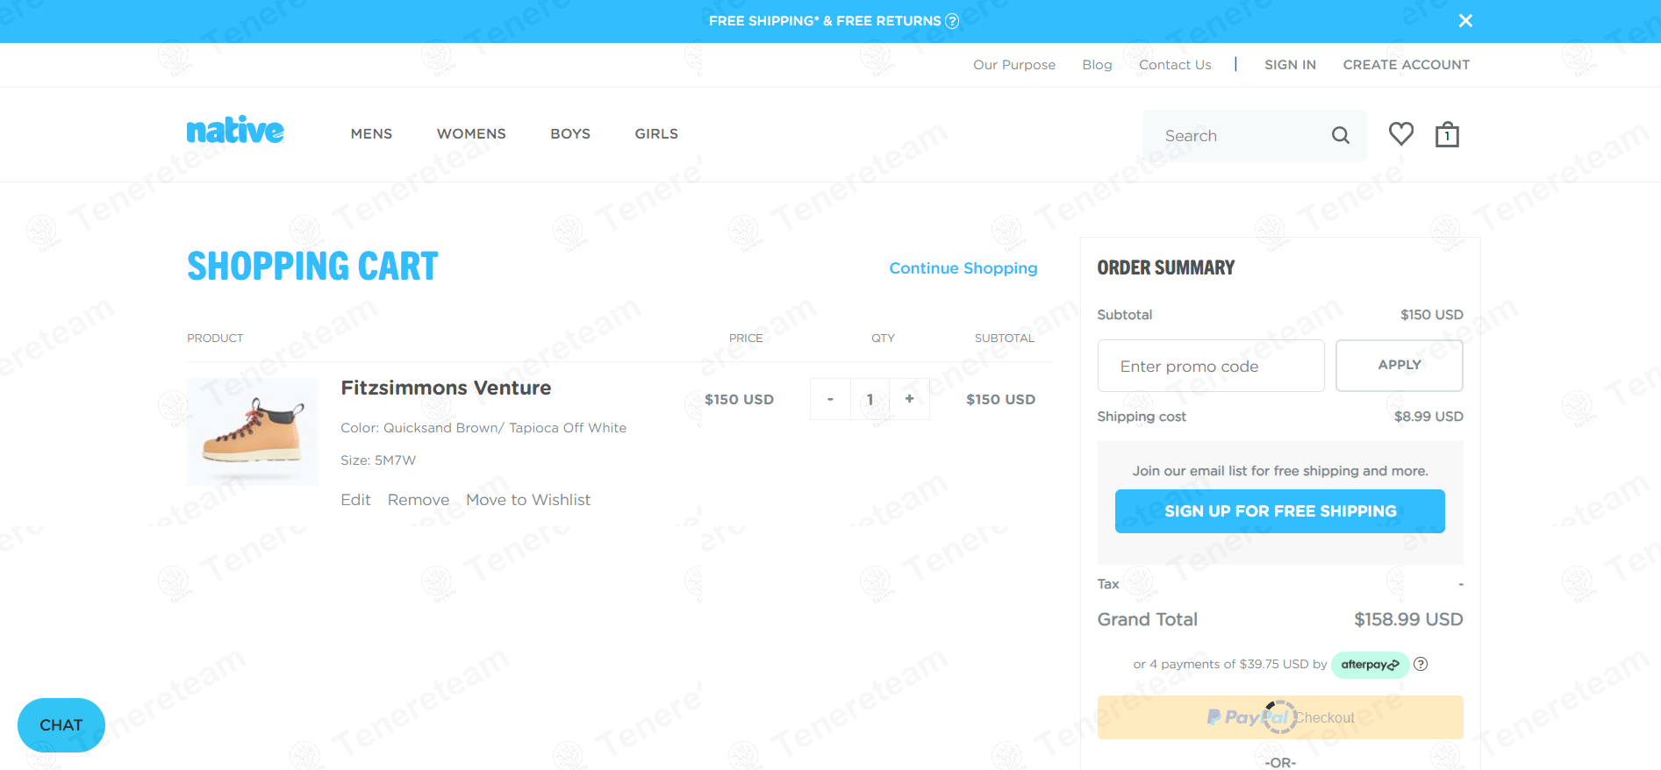Open the shopping bag icon
The image size is (1661, 770).
click(1447, 134)
